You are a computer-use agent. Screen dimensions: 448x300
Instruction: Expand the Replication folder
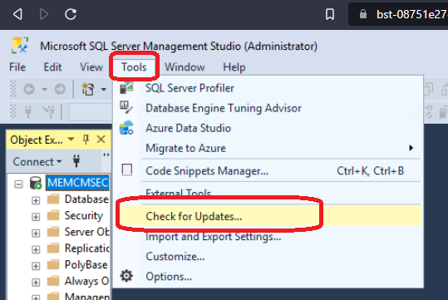pos(36,249)
